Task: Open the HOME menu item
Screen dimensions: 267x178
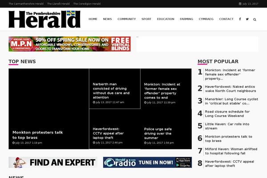Action: [93, 19]
